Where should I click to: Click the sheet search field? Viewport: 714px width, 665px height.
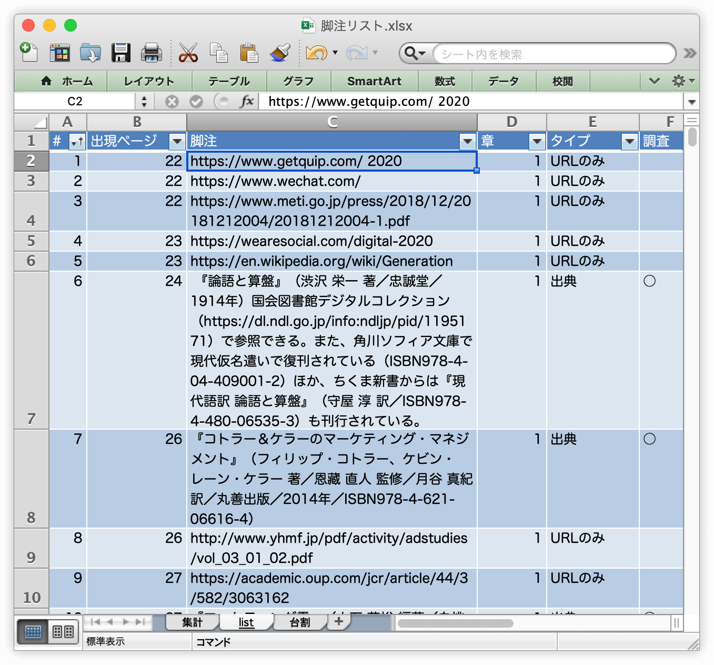click(554, 54)
